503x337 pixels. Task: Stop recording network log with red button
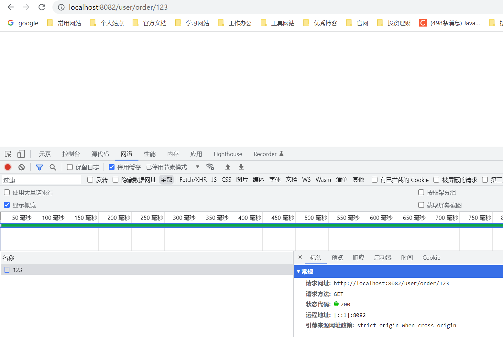click(x=8, y=167)
